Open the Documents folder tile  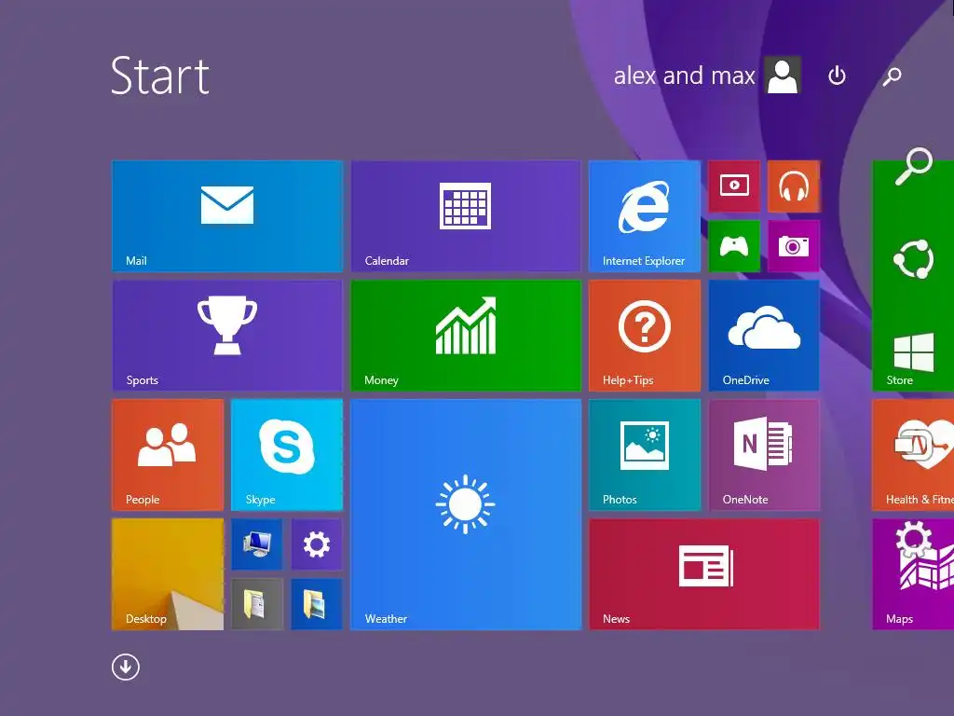[x=257, y=604]
